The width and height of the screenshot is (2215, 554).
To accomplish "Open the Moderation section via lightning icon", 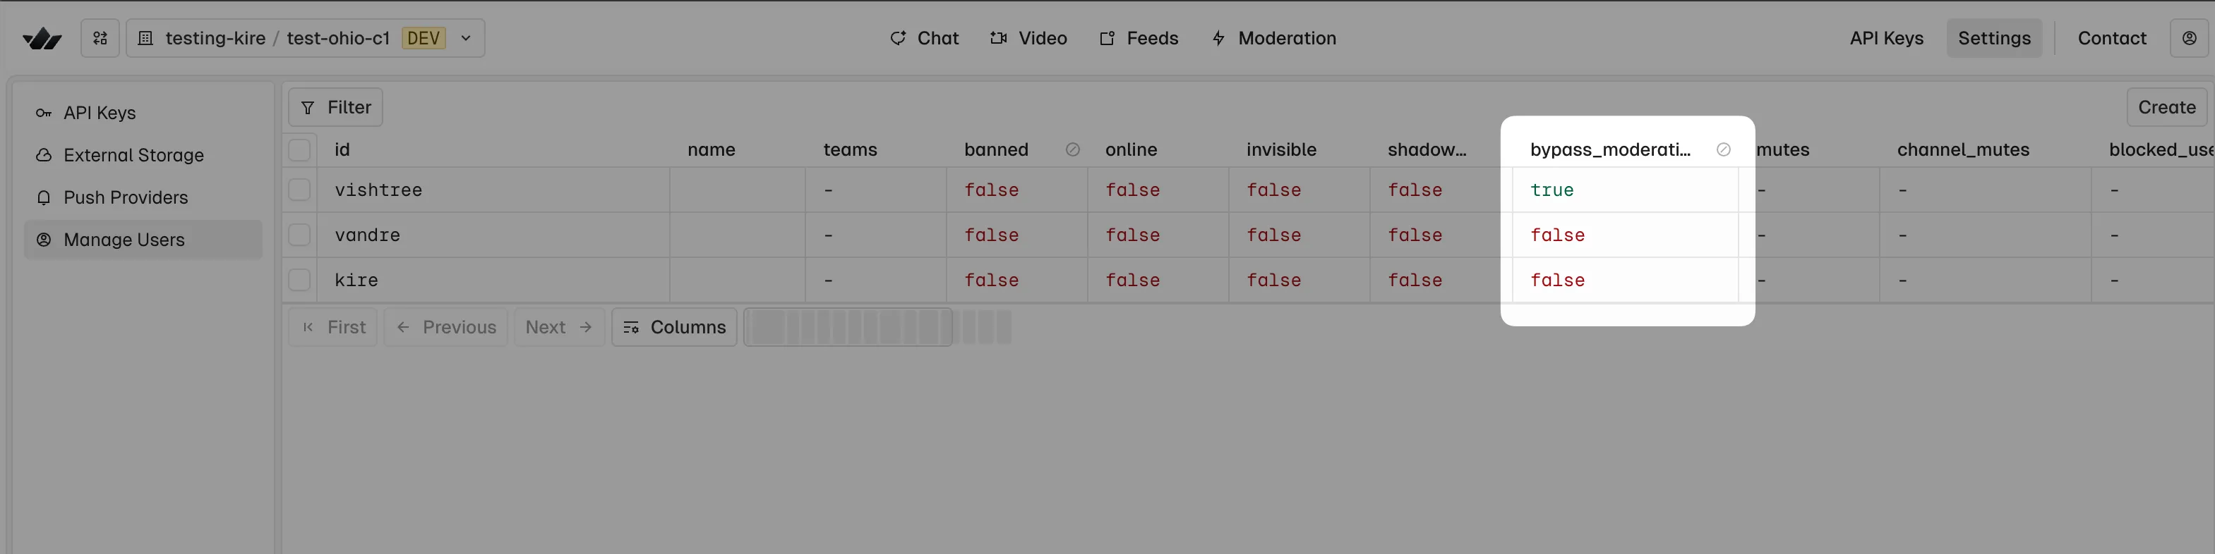I will (x=1273, y=38).
